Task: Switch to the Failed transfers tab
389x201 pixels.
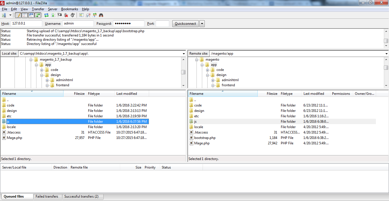Action: pyautogui.click(x=47, y=196)
